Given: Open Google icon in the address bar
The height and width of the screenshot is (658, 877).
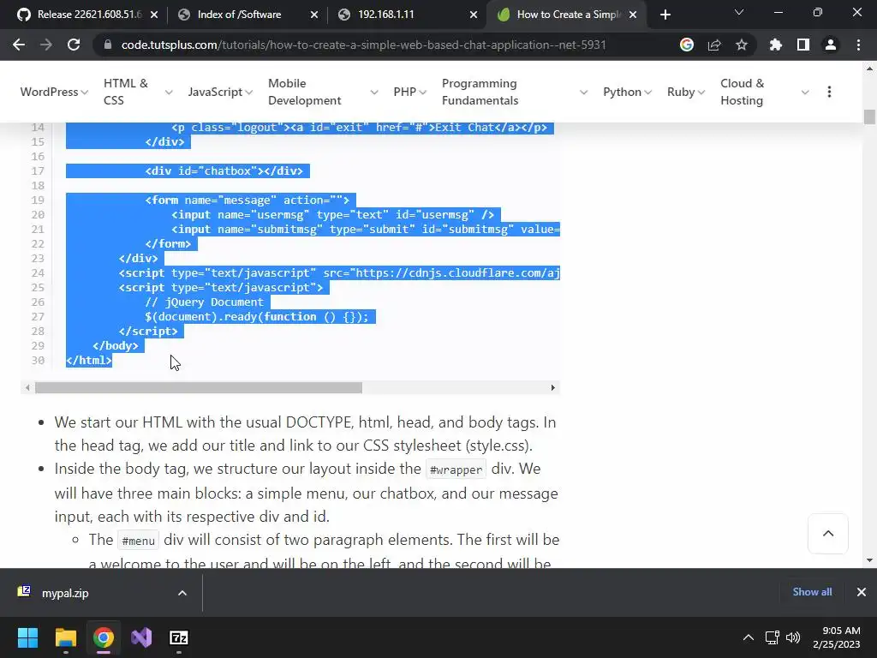Looking at the screenshot, I should [687, 45].
